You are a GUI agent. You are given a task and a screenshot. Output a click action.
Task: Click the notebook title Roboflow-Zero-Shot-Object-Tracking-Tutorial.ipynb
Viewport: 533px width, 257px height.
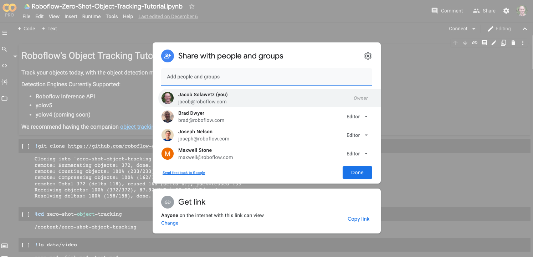[107, 6]
